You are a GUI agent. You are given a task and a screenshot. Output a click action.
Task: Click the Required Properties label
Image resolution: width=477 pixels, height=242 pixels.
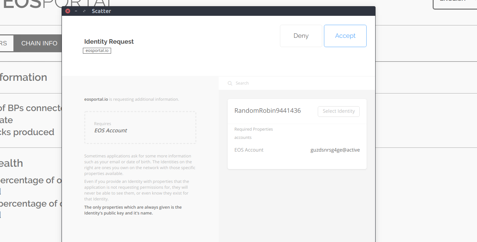click(253, 129)
